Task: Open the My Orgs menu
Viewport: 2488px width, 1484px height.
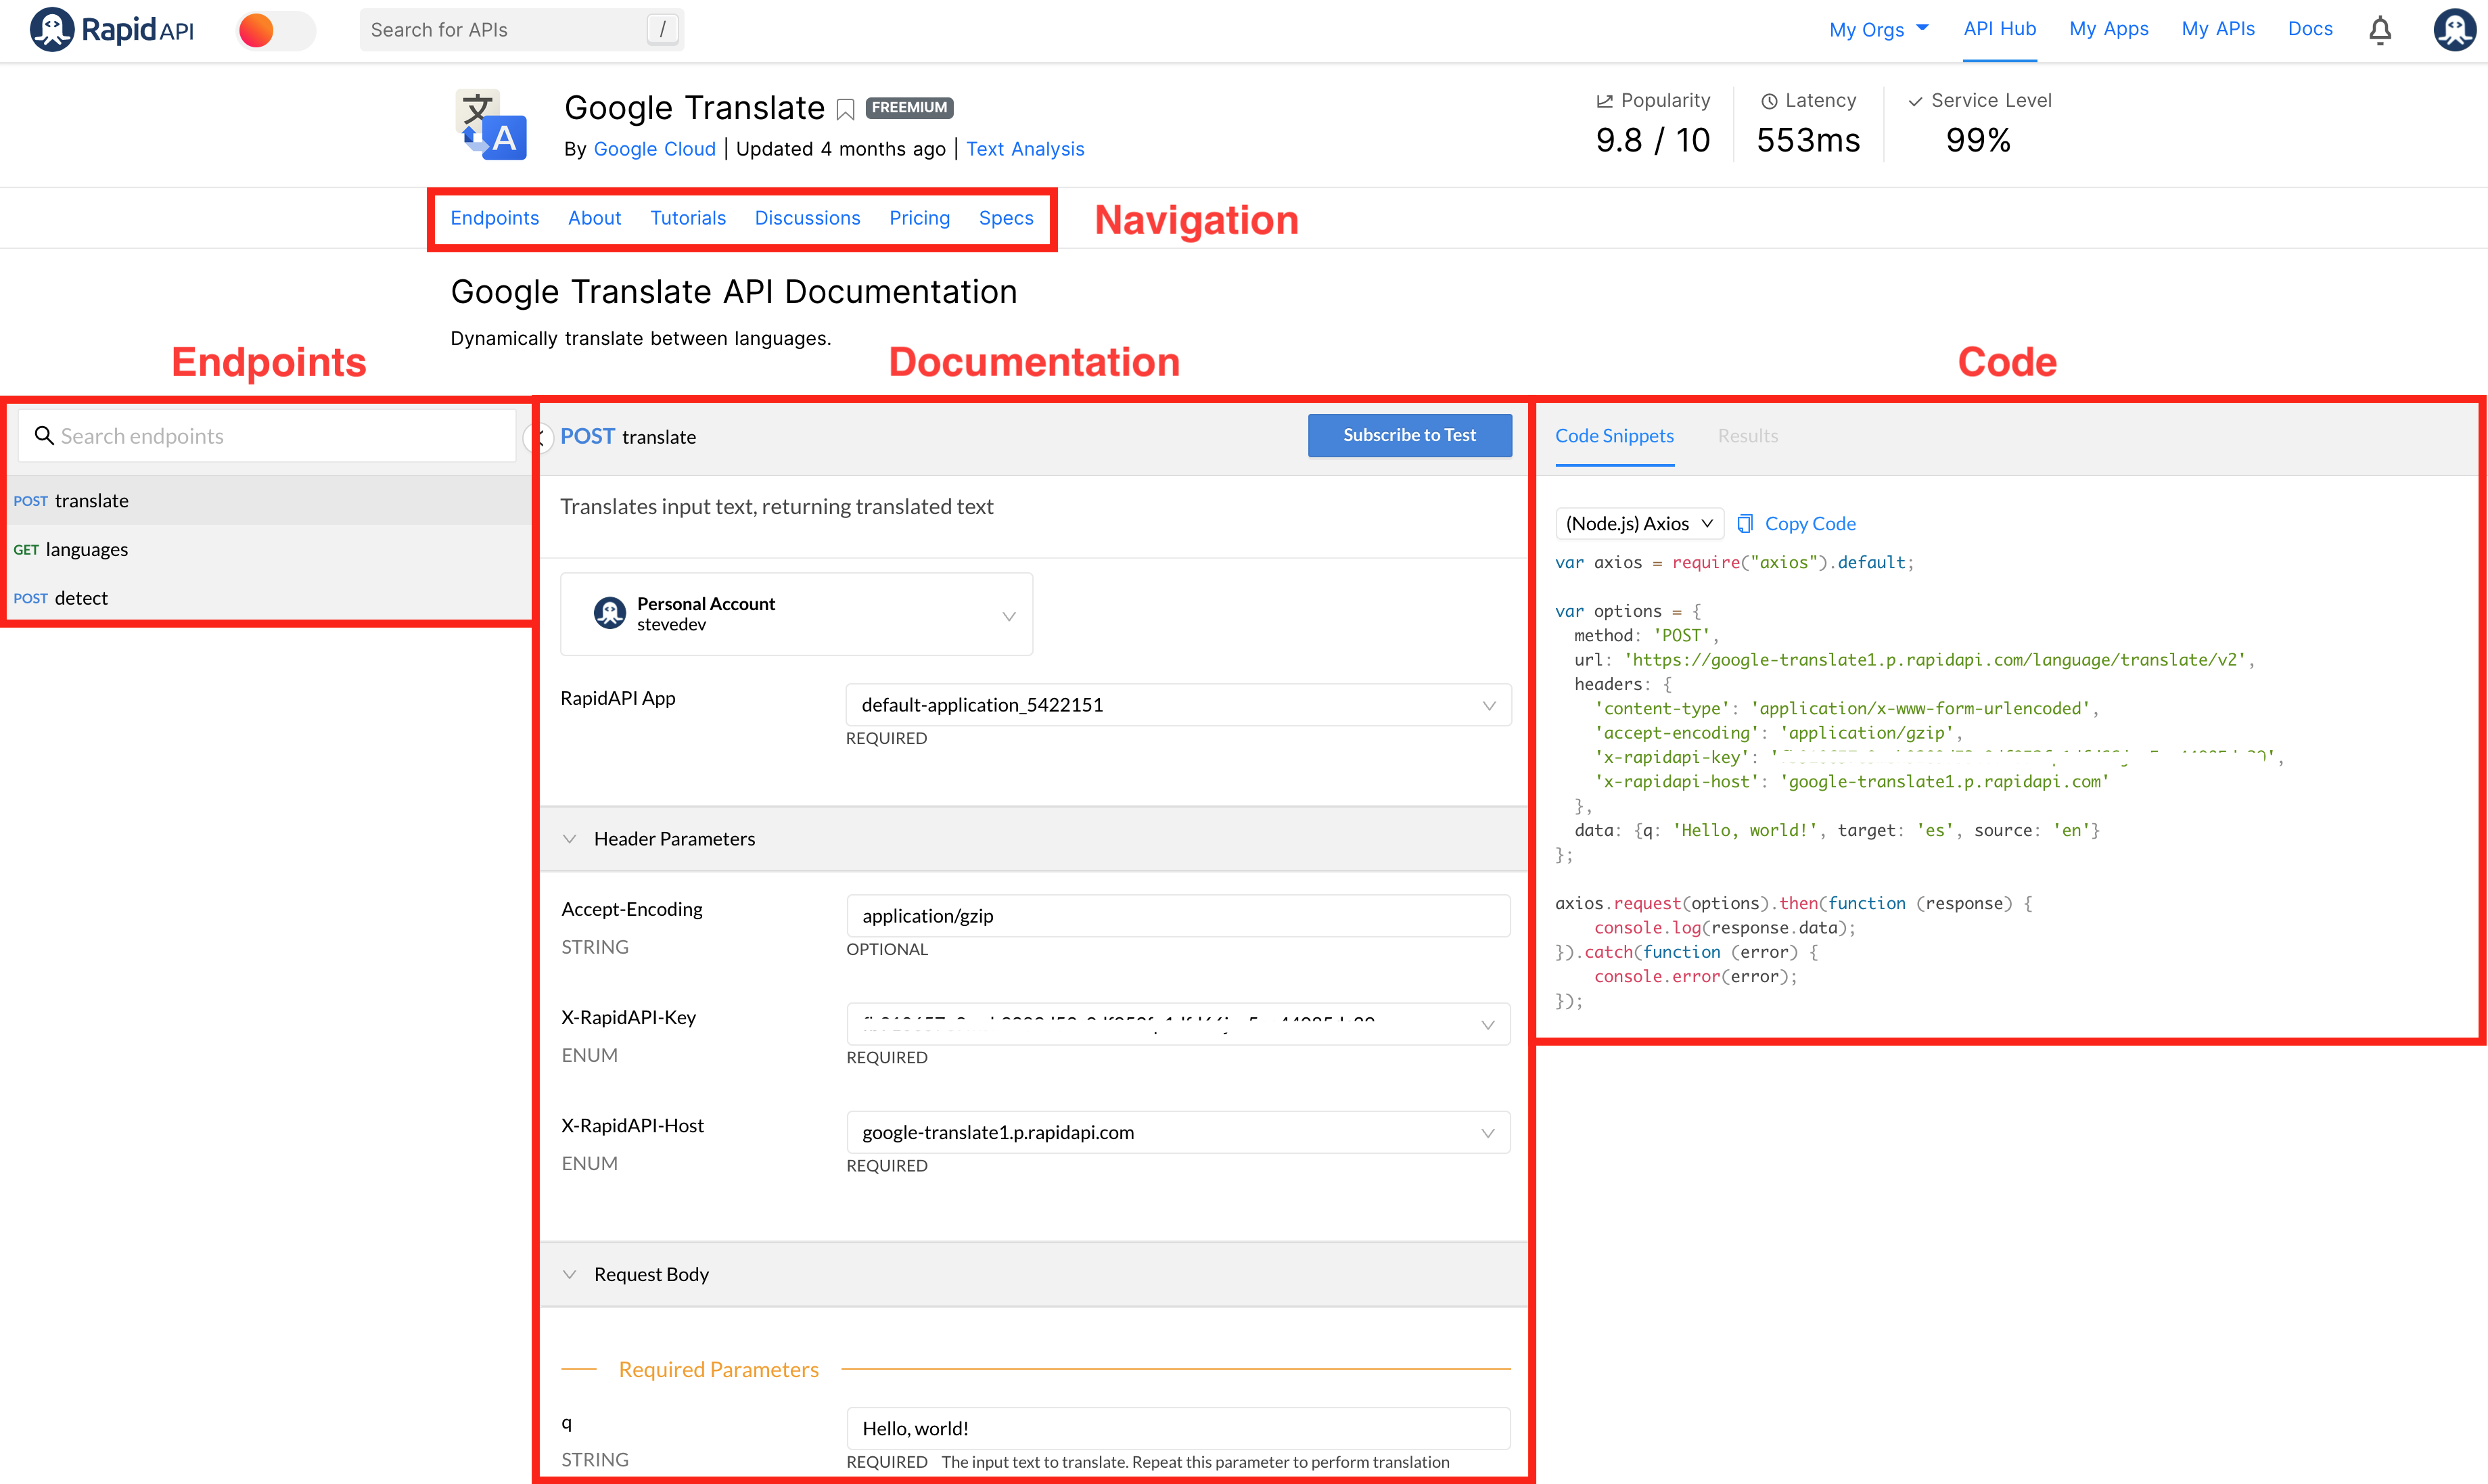Action: tap(1878, 29)
